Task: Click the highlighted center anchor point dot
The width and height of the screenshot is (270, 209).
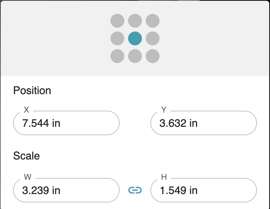Action: coord(135,38)
